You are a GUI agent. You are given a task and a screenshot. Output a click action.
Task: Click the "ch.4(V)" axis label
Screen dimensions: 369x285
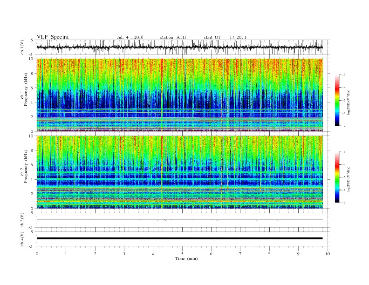[22, 239]
